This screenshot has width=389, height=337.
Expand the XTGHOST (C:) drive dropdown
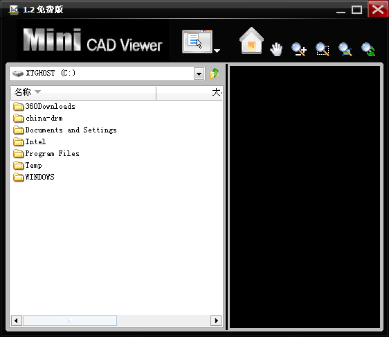click(x=199, y=74)
